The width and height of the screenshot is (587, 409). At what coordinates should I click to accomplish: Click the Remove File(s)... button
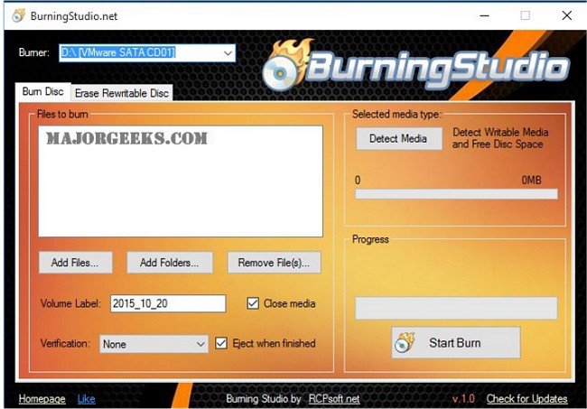click(274, 263)
